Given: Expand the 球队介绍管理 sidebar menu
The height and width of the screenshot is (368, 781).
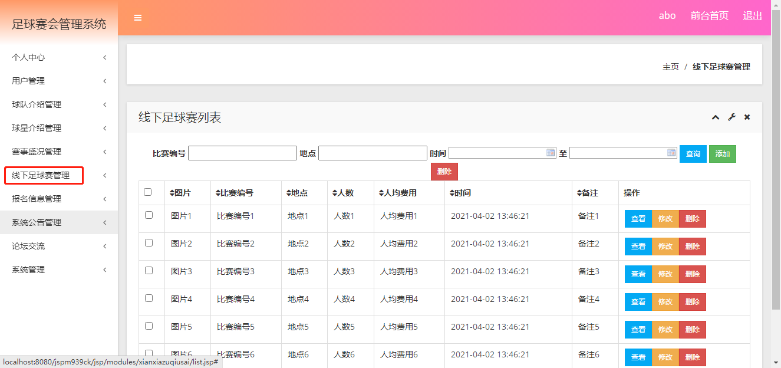Looking at the screenshot, I should tap(59, 104).
